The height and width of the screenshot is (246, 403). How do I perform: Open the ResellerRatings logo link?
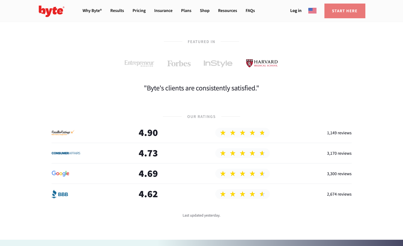point(63,133)
